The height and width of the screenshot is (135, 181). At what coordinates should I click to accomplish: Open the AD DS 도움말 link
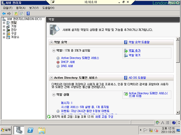point(137,78)
